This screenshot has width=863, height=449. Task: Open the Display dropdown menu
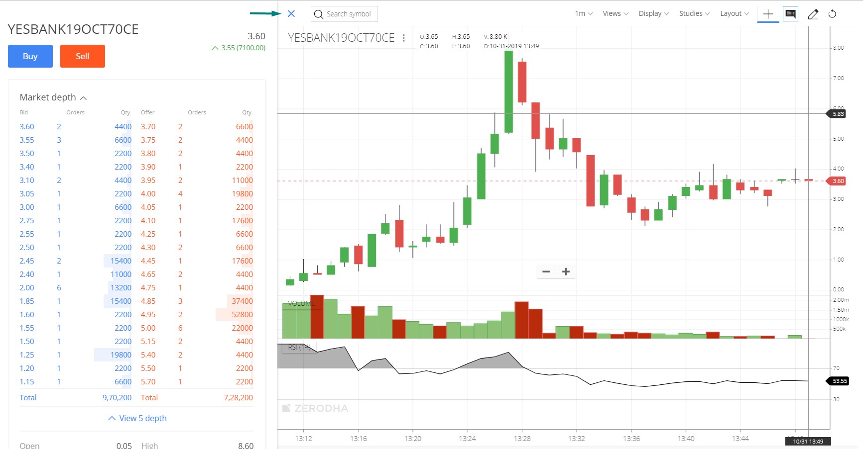coord(654,13)
